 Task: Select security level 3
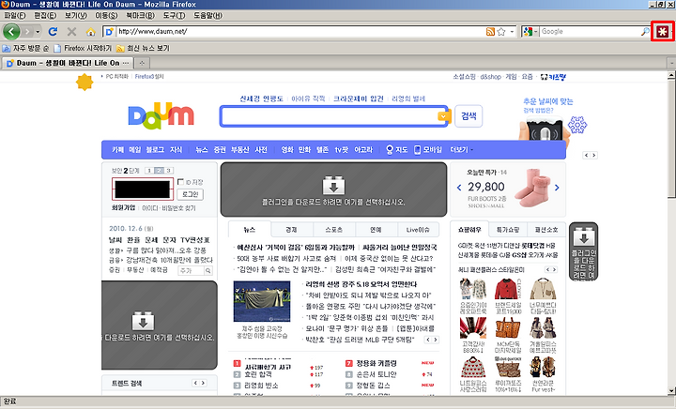169,171
